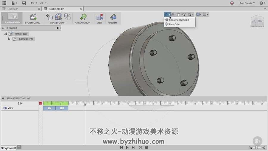
Task: Redo the last action
Action: pos(42,3)
